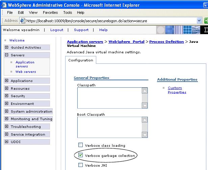Viewport: 208px width, 170px height.
Task: Click inside the Classpath text area
Action: [x=109, y=98]
